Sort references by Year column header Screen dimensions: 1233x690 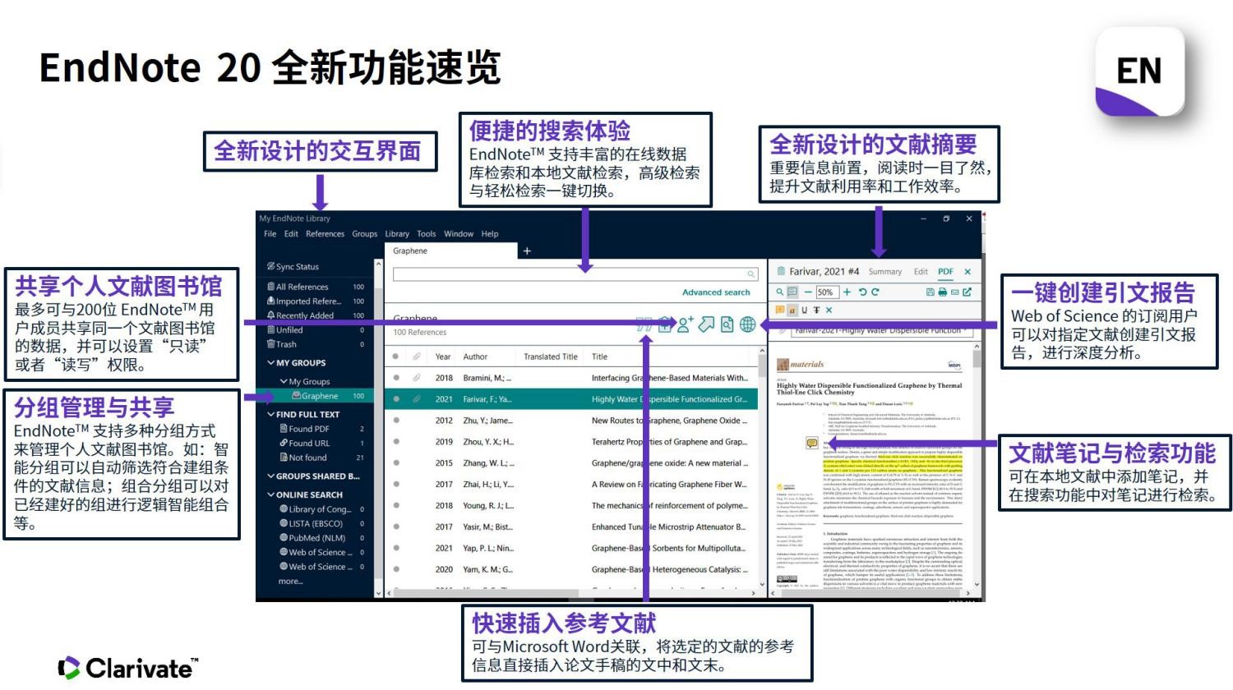tap(443, 356)
